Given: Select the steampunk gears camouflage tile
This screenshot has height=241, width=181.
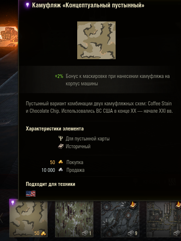Looking at the screenshot, I should point(120,219).
